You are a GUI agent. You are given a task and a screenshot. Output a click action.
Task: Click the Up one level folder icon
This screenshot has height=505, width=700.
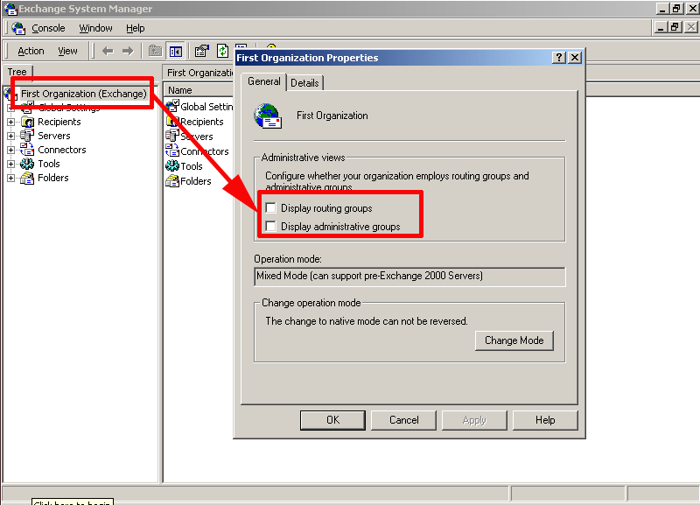(155, 52)
